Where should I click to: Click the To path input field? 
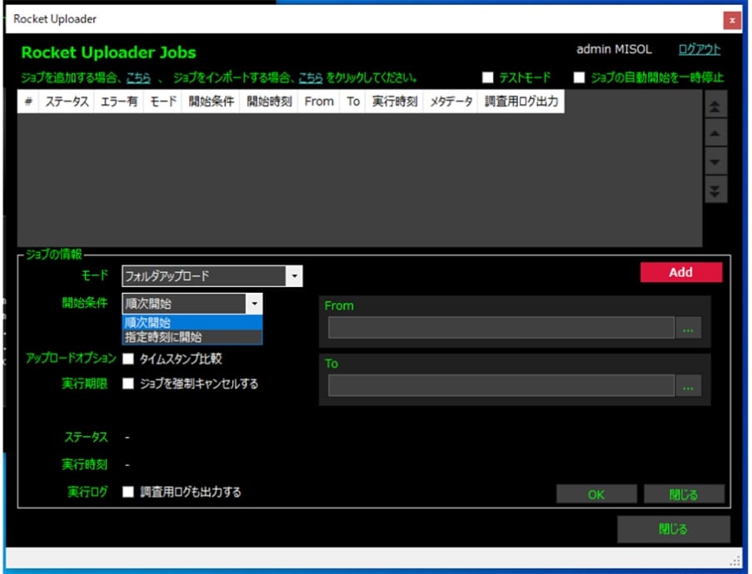point(501,386)
